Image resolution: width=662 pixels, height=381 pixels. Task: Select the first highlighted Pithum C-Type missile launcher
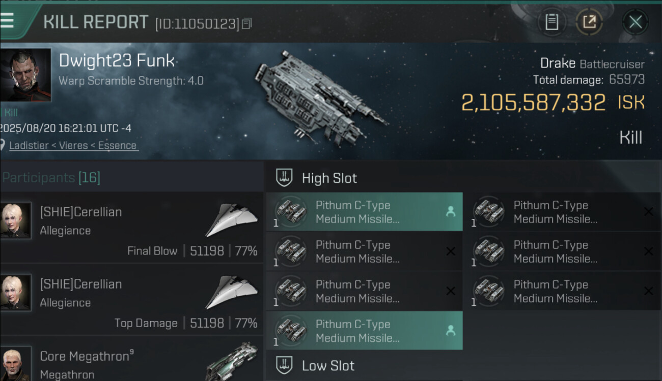tap(364, 212)
